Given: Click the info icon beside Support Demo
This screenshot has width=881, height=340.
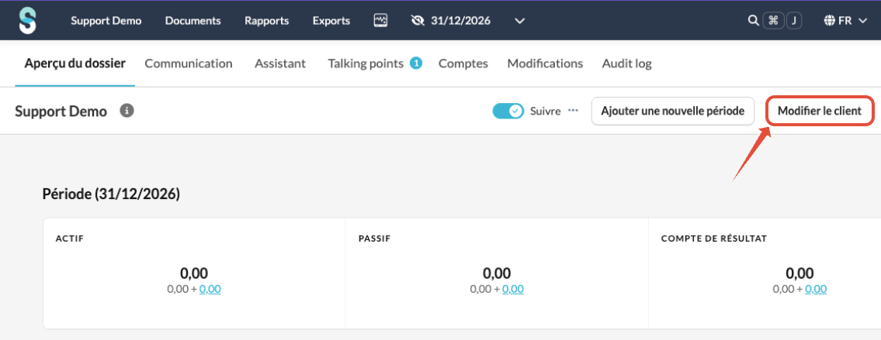Looking at the screenshot, I should tap(127, 111).
